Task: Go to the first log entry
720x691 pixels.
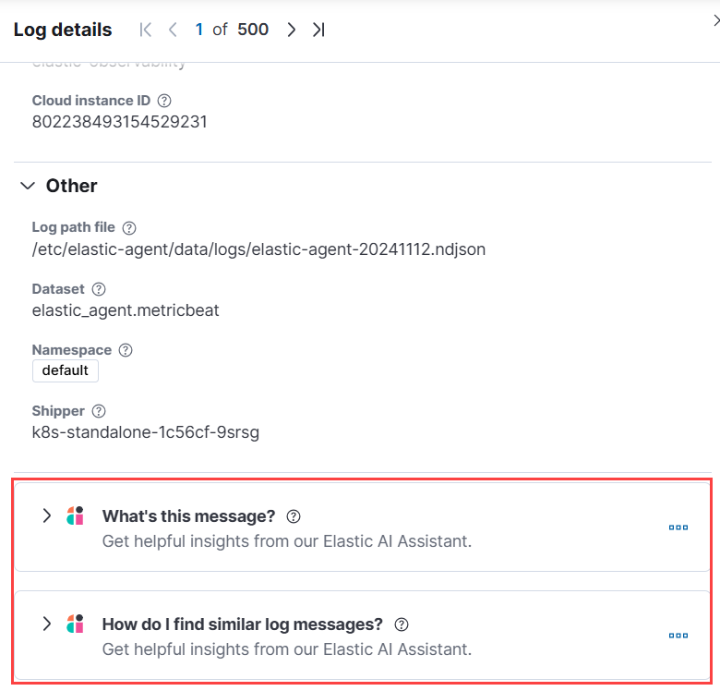Action: point(146,30)
